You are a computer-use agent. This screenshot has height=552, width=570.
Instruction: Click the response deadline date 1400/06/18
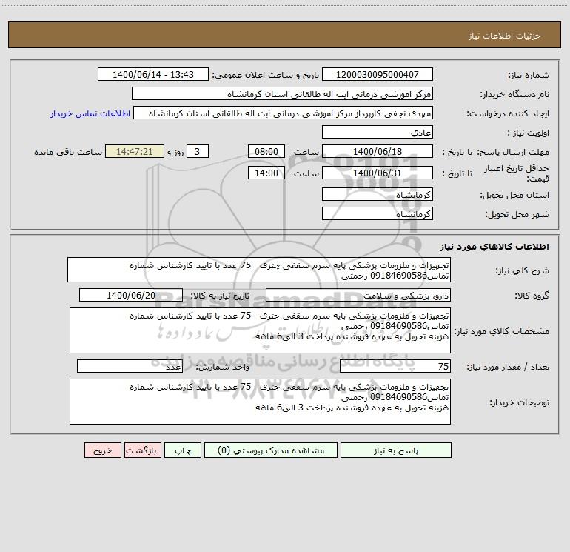pos(378,151)
